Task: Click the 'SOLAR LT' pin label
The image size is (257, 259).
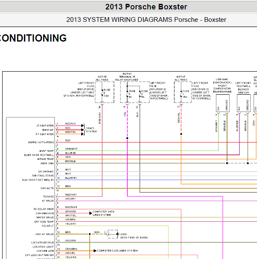Action: [x=47, y=226]
